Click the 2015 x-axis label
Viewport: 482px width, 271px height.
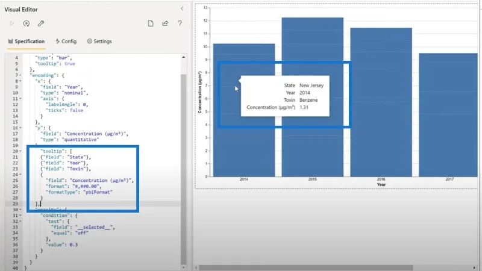312,179
